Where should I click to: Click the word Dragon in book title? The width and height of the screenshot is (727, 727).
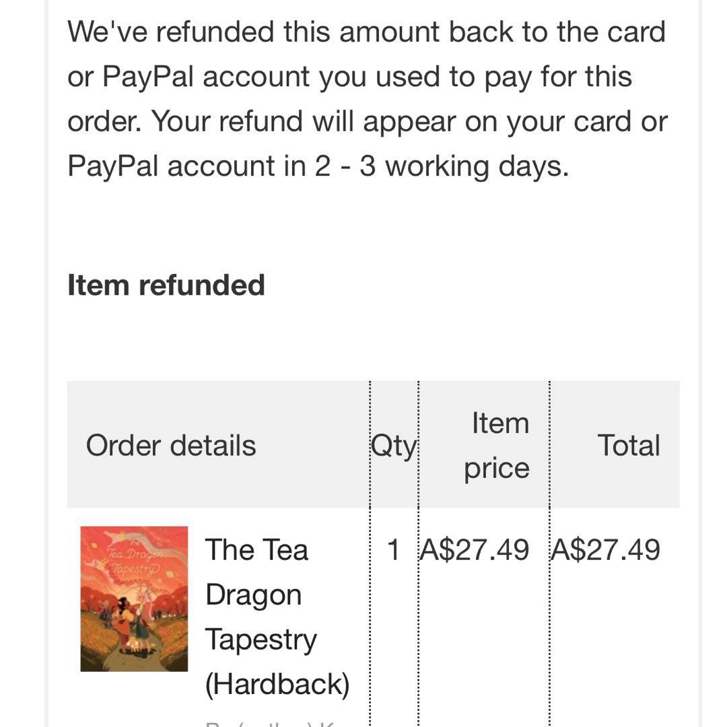pos(253,595)
